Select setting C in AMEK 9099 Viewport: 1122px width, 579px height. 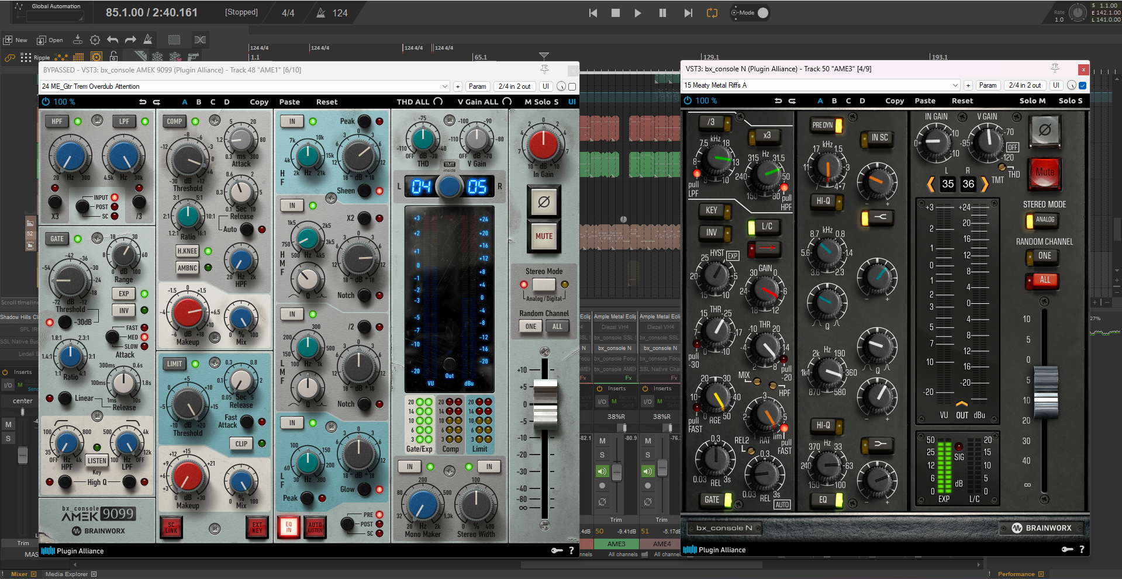pyautogui.click(x=213, y=102)
